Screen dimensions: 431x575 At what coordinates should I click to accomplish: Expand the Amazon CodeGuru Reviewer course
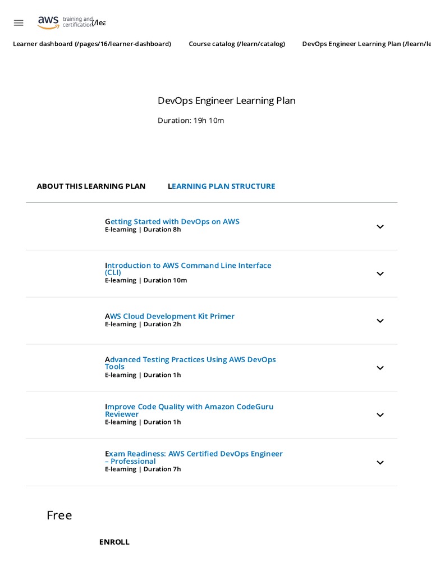click(380, 416)
